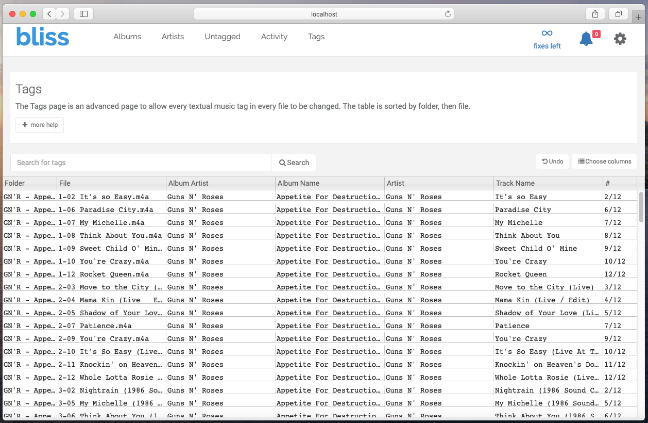Toggle the Safari sidebar icon
Screen dimensions: 648x423
pyautogui.click(x=84, y=14)
